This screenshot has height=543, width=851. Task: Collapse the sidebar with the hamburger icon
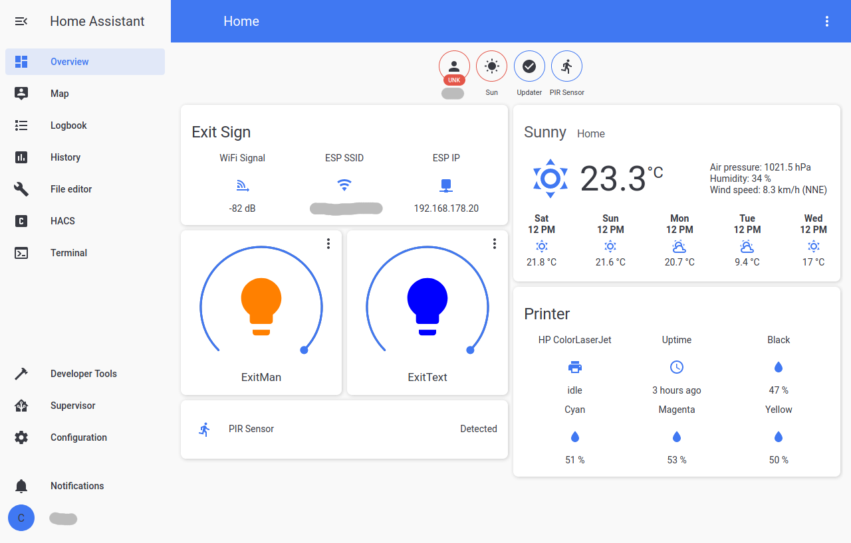coord(21,21)
